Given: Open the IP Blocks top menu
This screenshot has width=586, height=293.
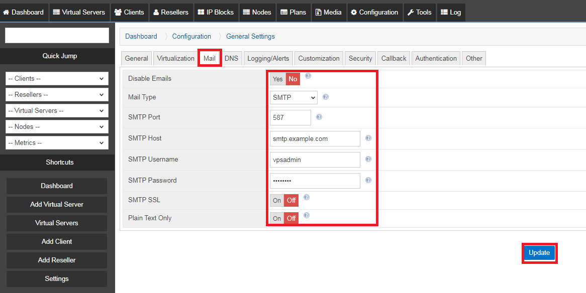Looking at the screenshot, I should coord(215,12).
